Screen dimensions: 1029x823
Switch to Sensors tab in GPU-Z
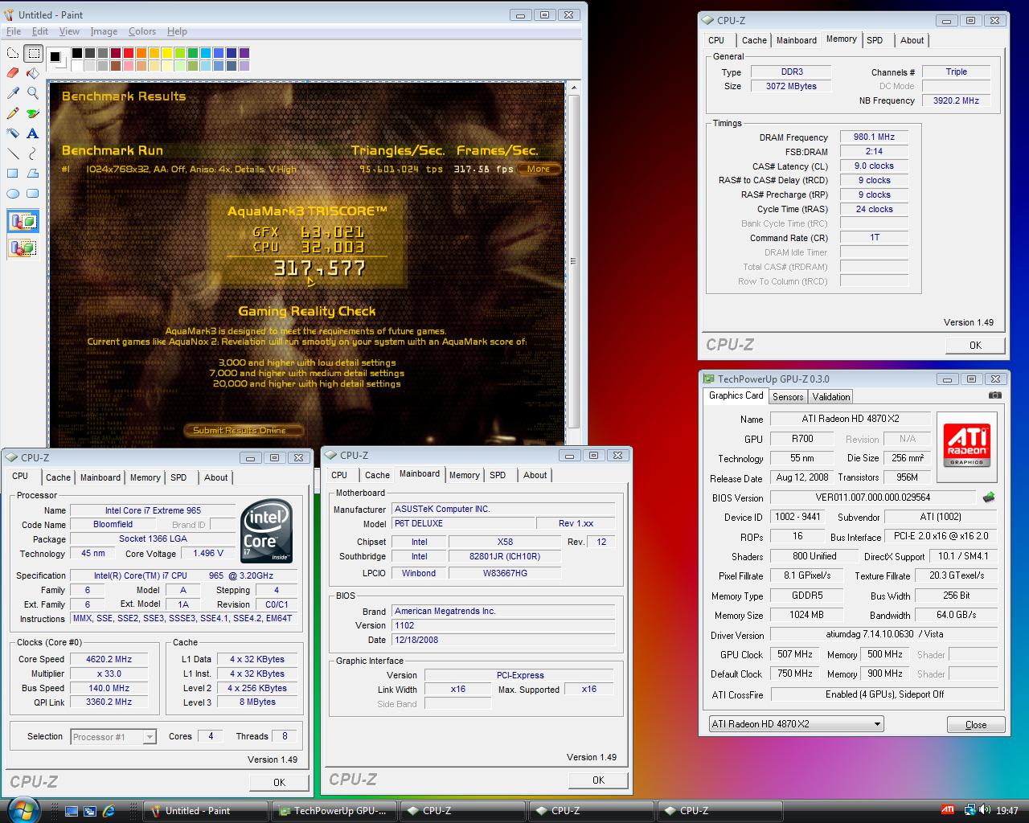788,397
